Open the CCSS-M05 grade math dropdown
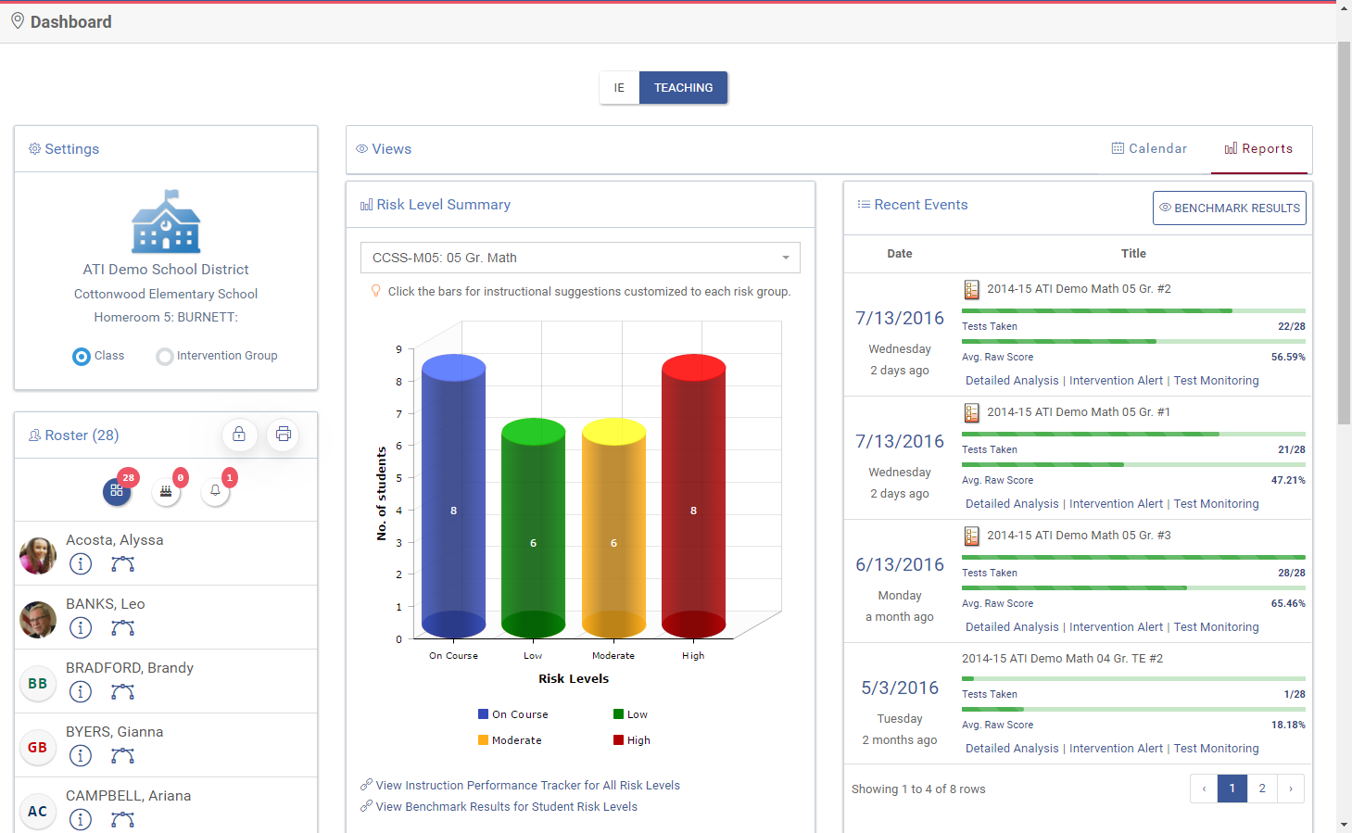 click(580, 257)
